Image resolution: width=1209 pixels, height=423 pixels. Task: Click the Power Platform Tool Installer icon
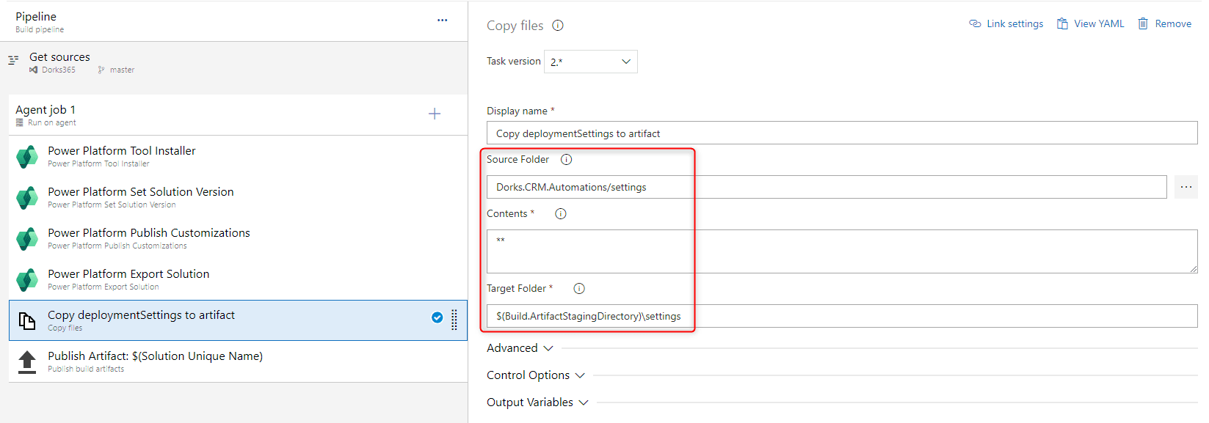pos(27,157)
